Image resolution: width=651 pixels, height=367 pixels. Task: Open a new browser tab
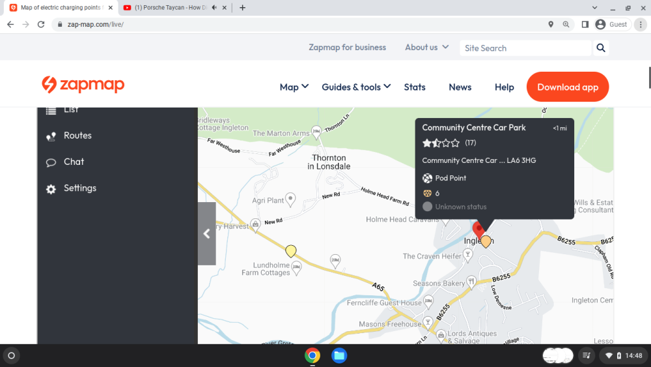click(x=242, y=7)
